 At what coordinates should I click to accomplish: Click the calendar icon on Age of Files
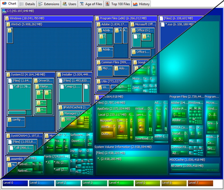point(81,4)
